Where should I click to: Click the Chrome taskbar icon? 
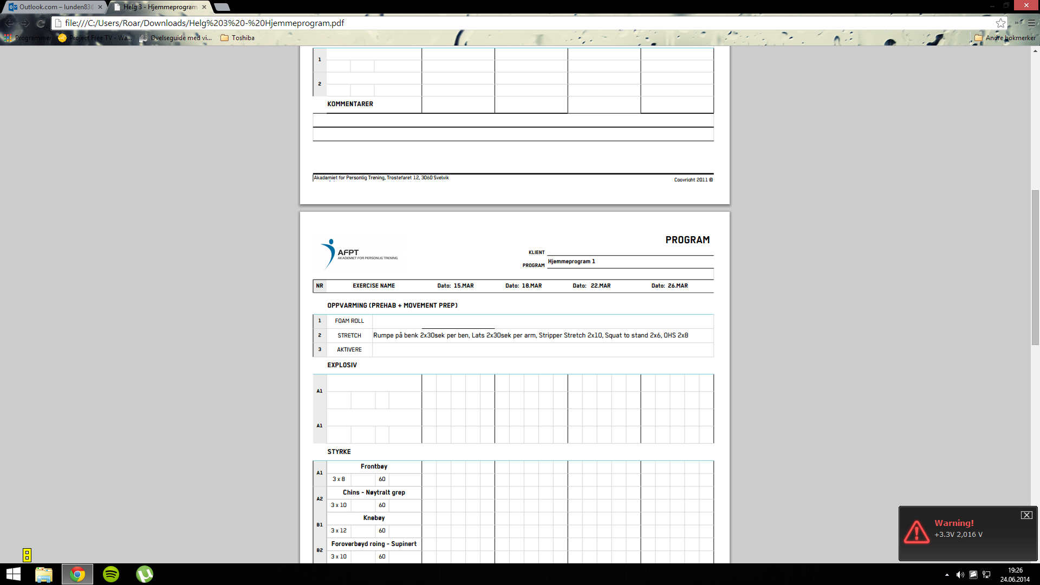point(77,574)
